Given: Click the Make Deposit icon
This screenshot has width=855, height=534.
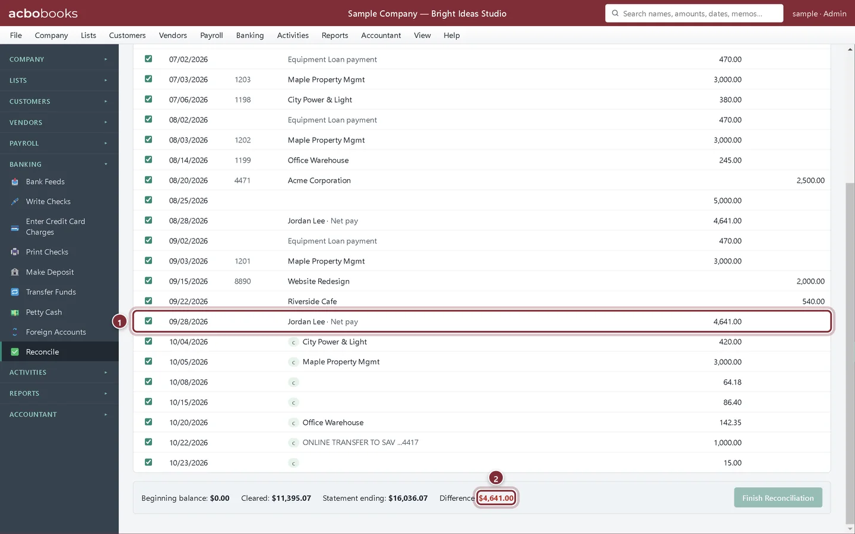Looking at the screenshot, I should (x=15, y=272).
